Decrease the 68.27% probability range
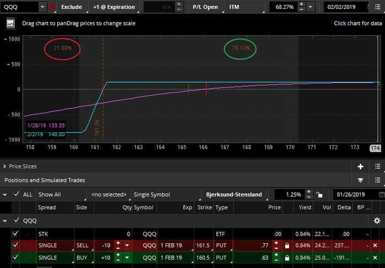The width and height of the screenshot is (385, 268). [x=301, y=9]
